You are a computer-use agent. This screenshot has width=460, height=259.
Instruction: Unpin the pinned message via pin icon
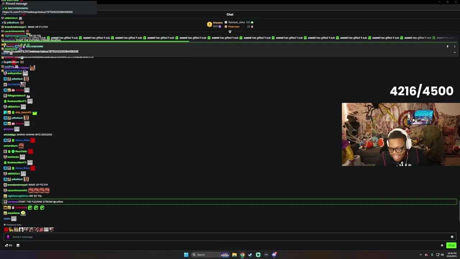click(447, 46)
